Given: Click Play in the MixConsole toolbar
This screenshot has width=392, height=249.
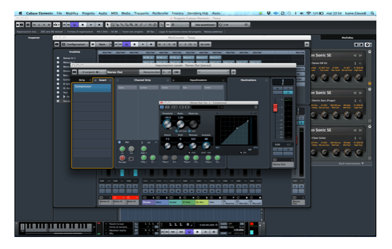Looking at the screenshot, I should [x=143, y=44].
